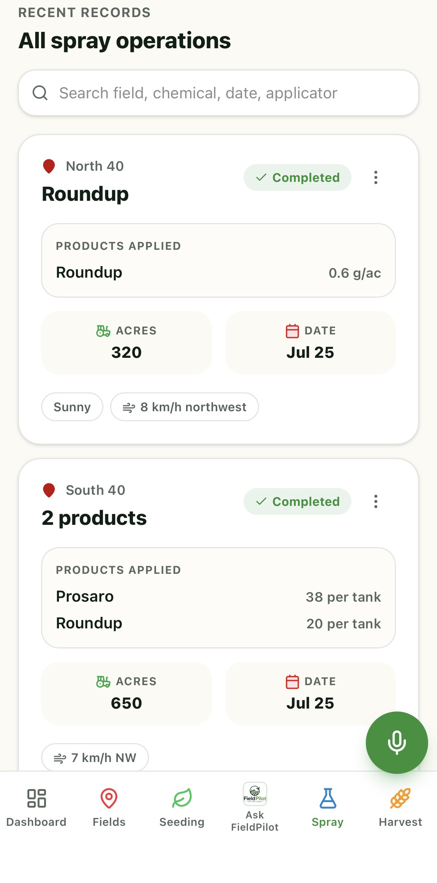Select the Sunny weather chip
The width and height of the screenshot is (437, 883).
tap(72, 407)
